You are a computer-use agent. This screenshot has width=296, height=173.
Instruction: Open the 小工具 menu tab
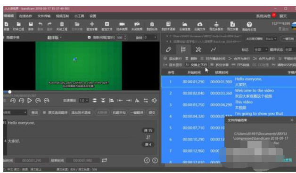click(79, 16)
